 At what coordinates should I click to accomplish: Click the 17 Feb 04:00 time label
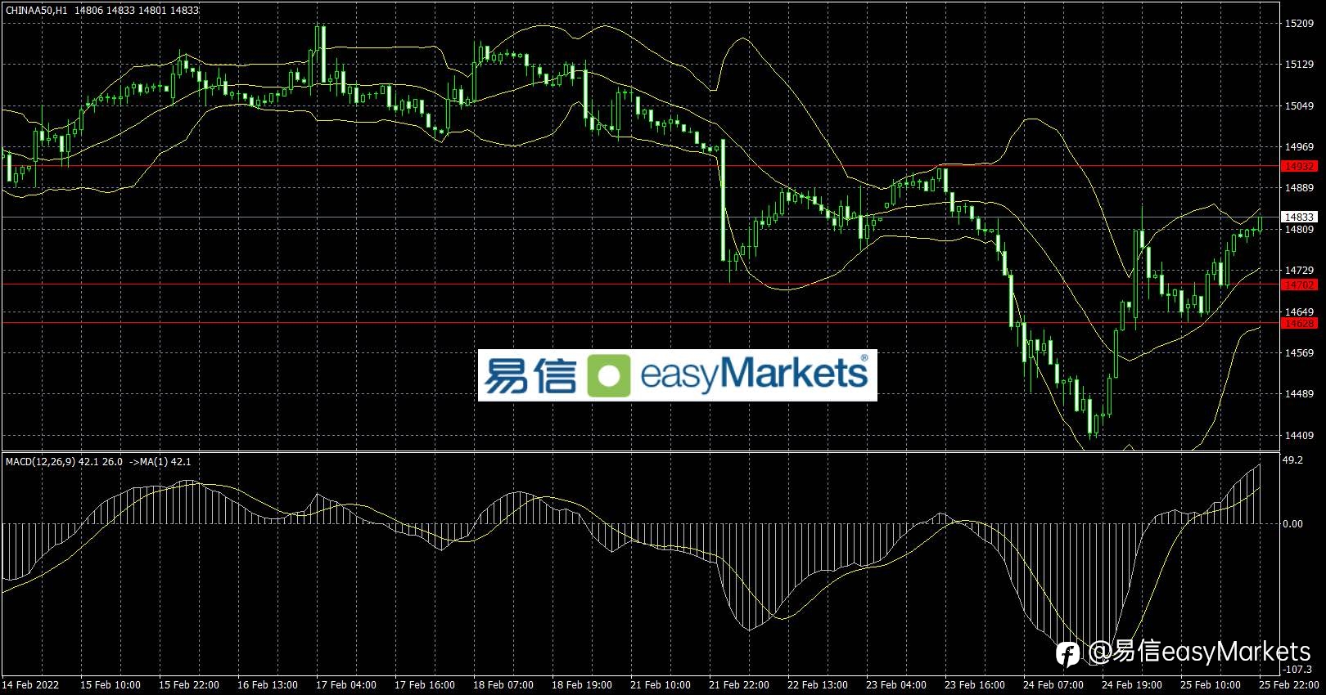pyautogui.click(x=346, y=685)
